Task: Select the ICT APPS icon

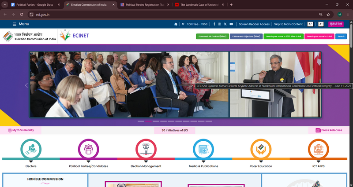Action: click(318, 149)
